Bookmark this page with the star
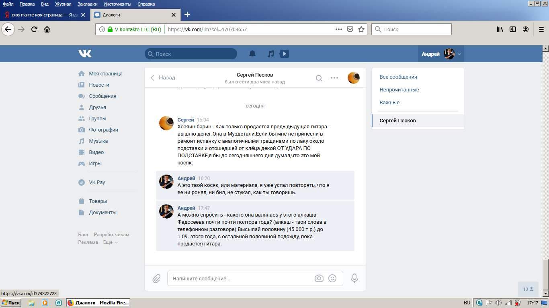 (x=361, y=29)
